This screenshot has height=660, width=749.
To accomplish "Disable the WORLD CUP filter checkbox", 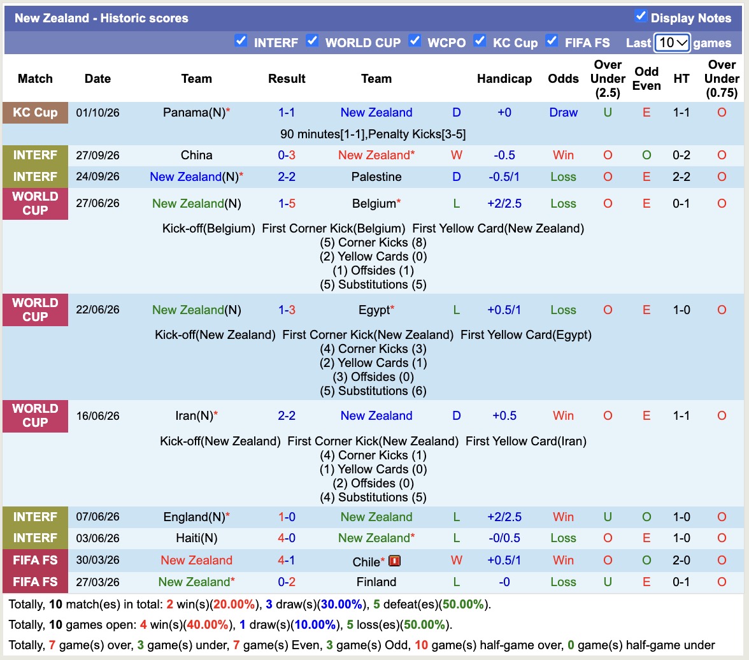I will [x=312, y=41].
